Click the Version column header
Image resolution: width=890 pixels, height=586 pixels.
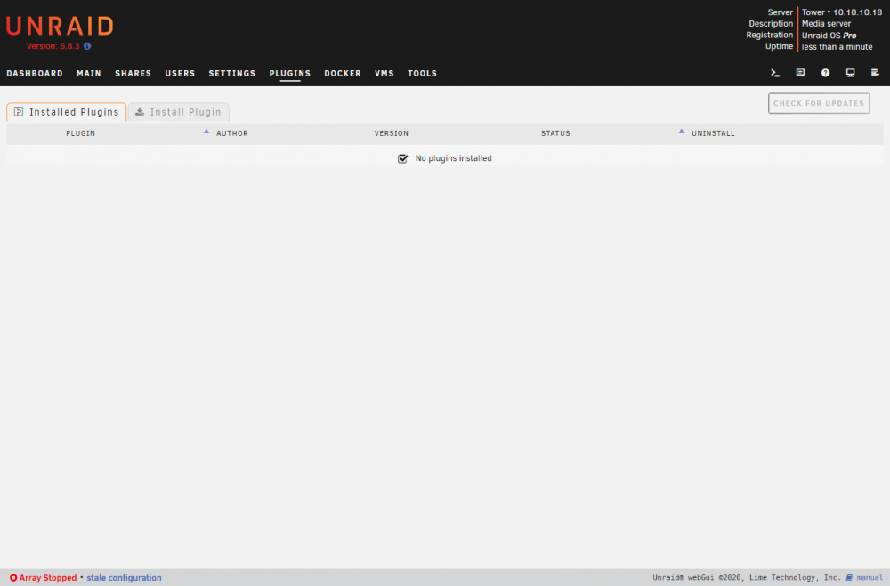click(391, 133)
